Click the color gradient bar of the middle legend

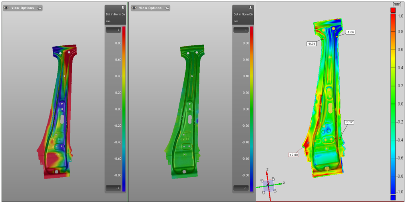click(x=251, y=109)
